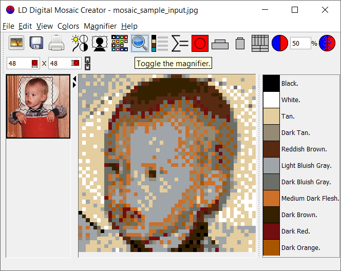
Task: Edit the 50 percent value field
Action: tap(300, 43)
